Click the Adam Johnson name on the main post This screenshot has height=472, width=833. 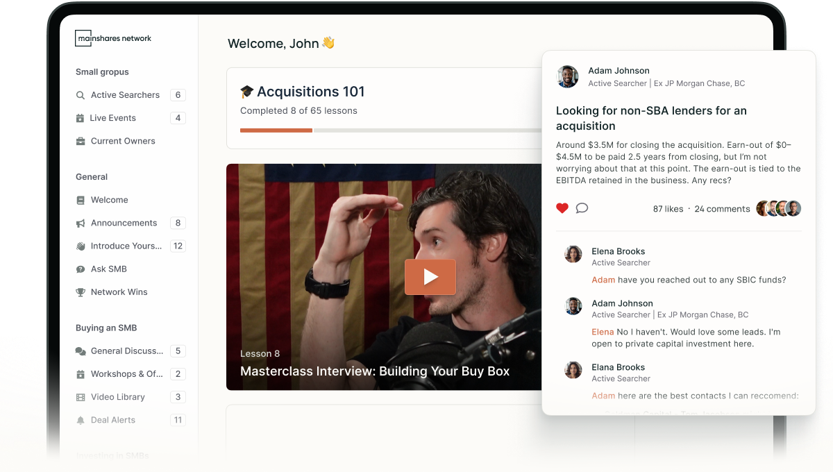click(619, 71)
